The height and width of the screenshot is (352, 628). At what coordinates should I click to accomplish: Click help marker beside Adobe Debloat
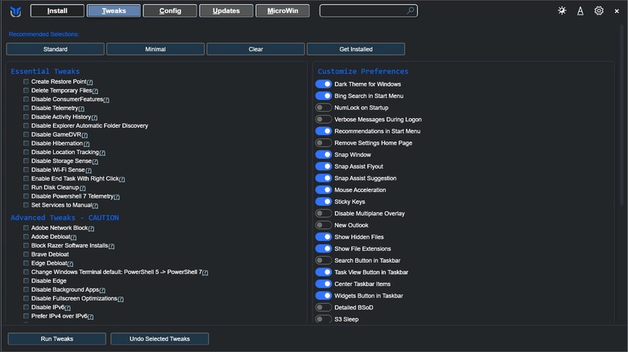coord(73,237)
